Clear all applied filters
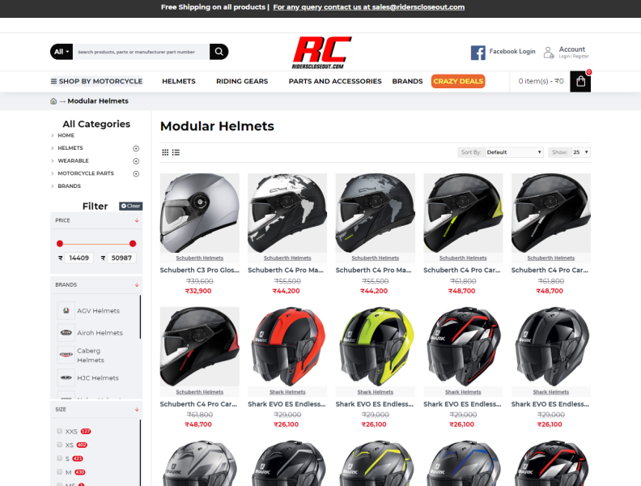The height and width of the screenshot is (486, 641). click(x=131, y=206)
